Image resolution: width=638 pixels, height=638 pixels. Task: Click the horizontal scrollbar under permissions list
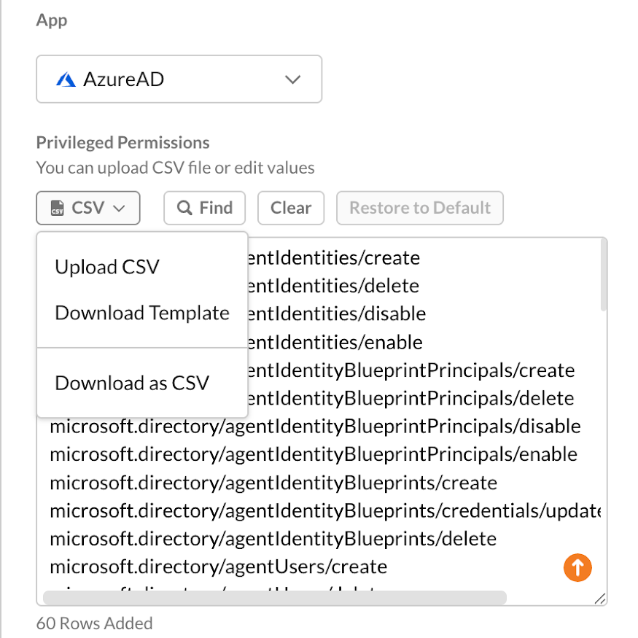coord(275,598)
